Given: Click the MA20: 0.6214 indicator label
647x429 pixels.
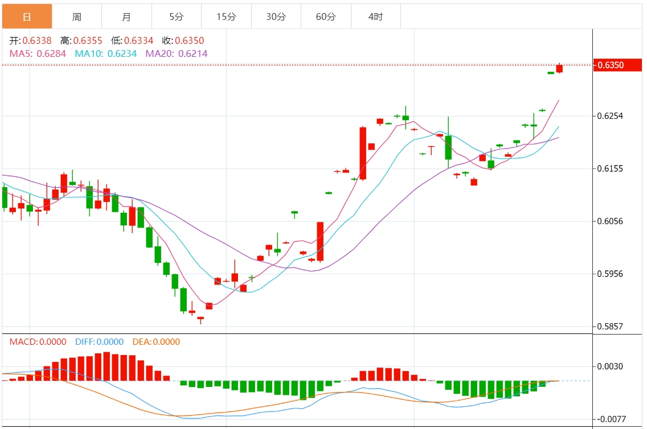Looking at the screenshot, I should pos(177,53).
